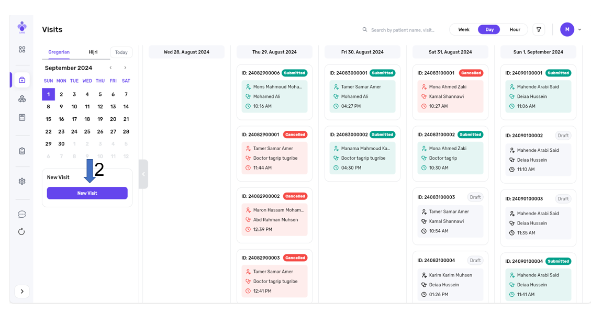602x313 pixels.
Task: Open the chat messages sidebar icon
Action: click(x=22, y=215)
